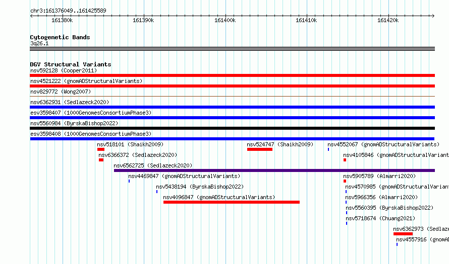Click the nsv829772 (Wong2007) label
The width and height of the screenshot is (449, 264).
point(61,92)
